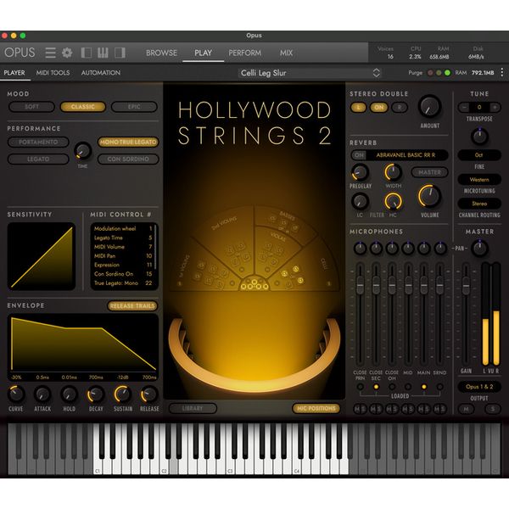Viewport: 509px width, 509px height.
Task: Toggle Stereo Double ON button
Action: (x=379, y=108)
